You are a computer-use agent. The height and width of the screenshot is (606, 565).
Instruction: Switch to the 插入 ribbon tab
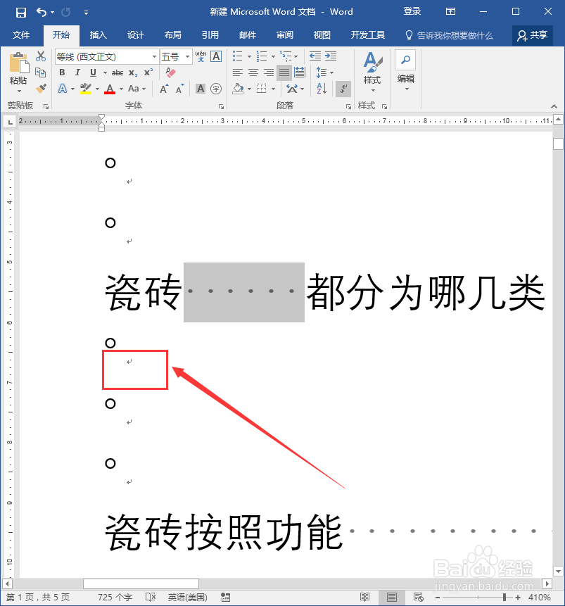[97, 34]
